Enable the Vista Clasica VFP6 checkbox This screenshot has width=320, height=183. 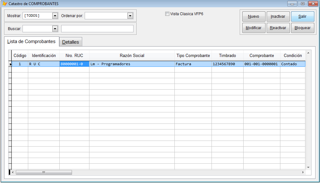click(x=167, y=14)
